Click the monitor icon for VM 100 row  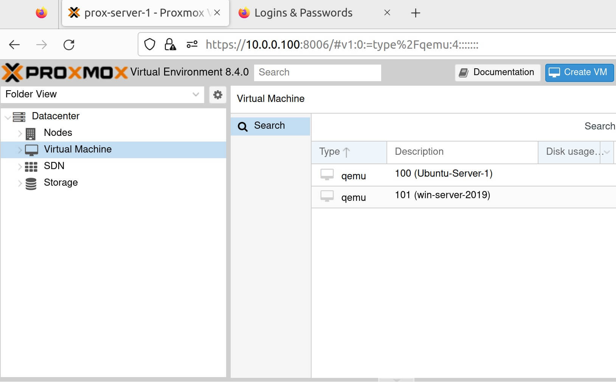[x=327, y=174]
